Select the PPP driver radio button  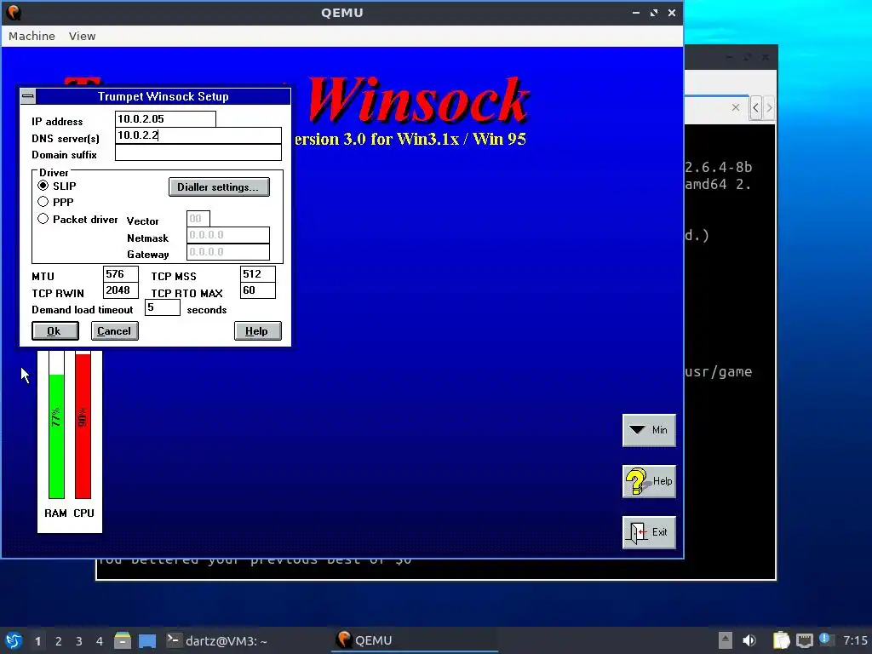(x=43, y=202)
